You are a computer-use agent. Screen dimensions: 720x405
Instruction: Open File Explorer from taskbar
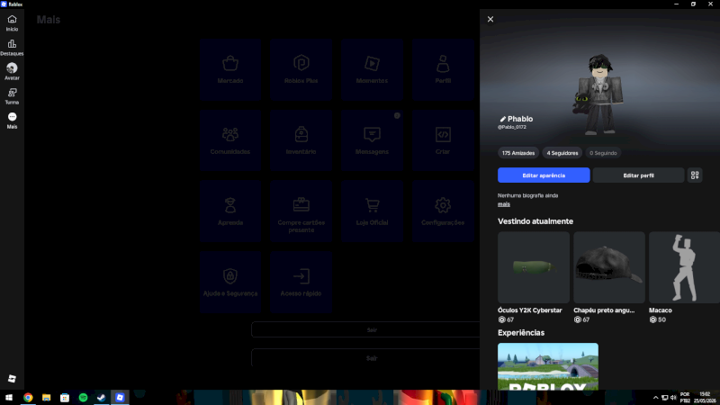tap(47, 398)
